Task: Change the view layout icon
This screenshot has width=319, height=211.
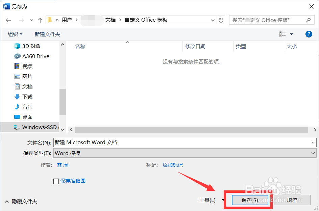Action: (283, 34)
